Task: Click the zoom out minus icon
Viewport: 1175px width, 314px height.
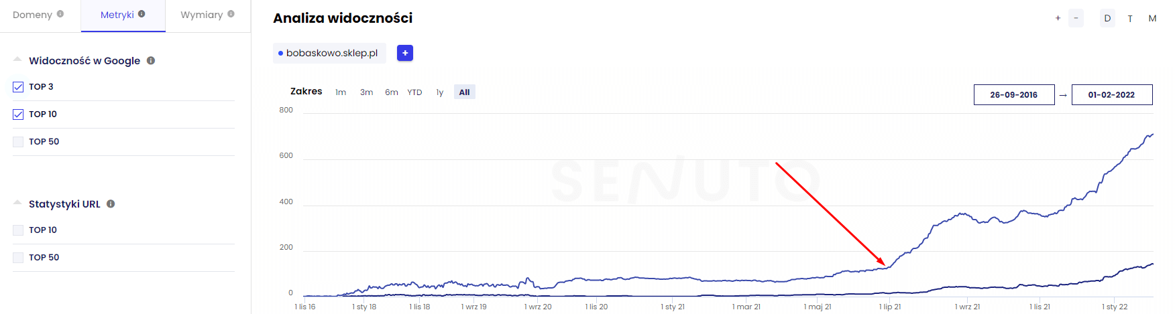Action: tap(1076, 18)
